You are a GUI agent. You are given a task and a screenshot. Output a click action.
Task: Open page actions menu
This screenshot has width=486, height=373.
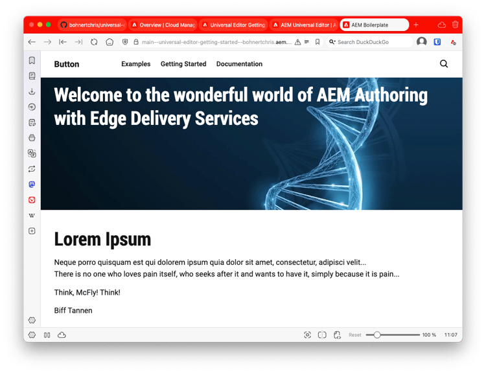(337, 335)
